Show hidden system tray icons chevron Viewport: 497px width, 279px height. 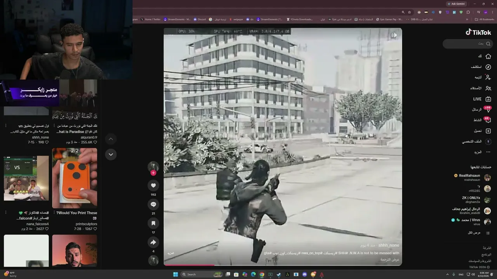[447, 274]
